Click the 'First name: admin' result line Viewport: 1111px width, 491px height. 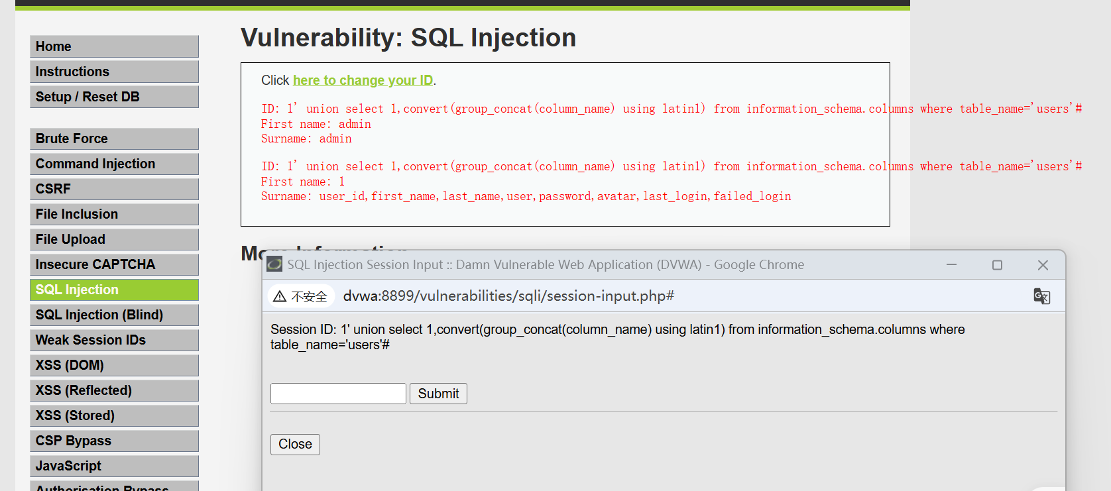316,124
